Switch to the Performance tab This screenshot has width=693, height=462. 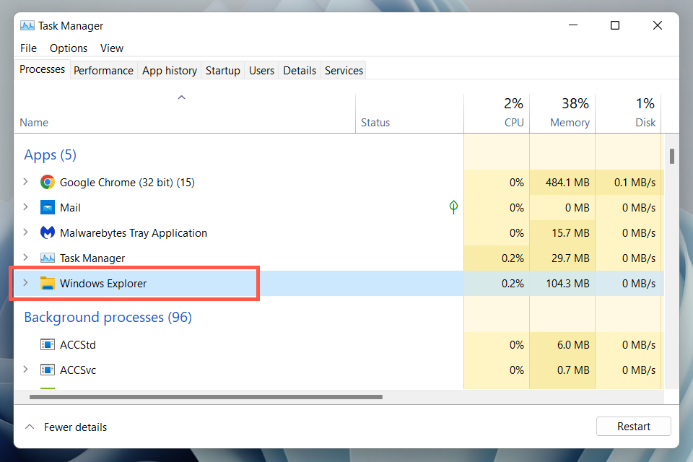(x=103, y=70)
